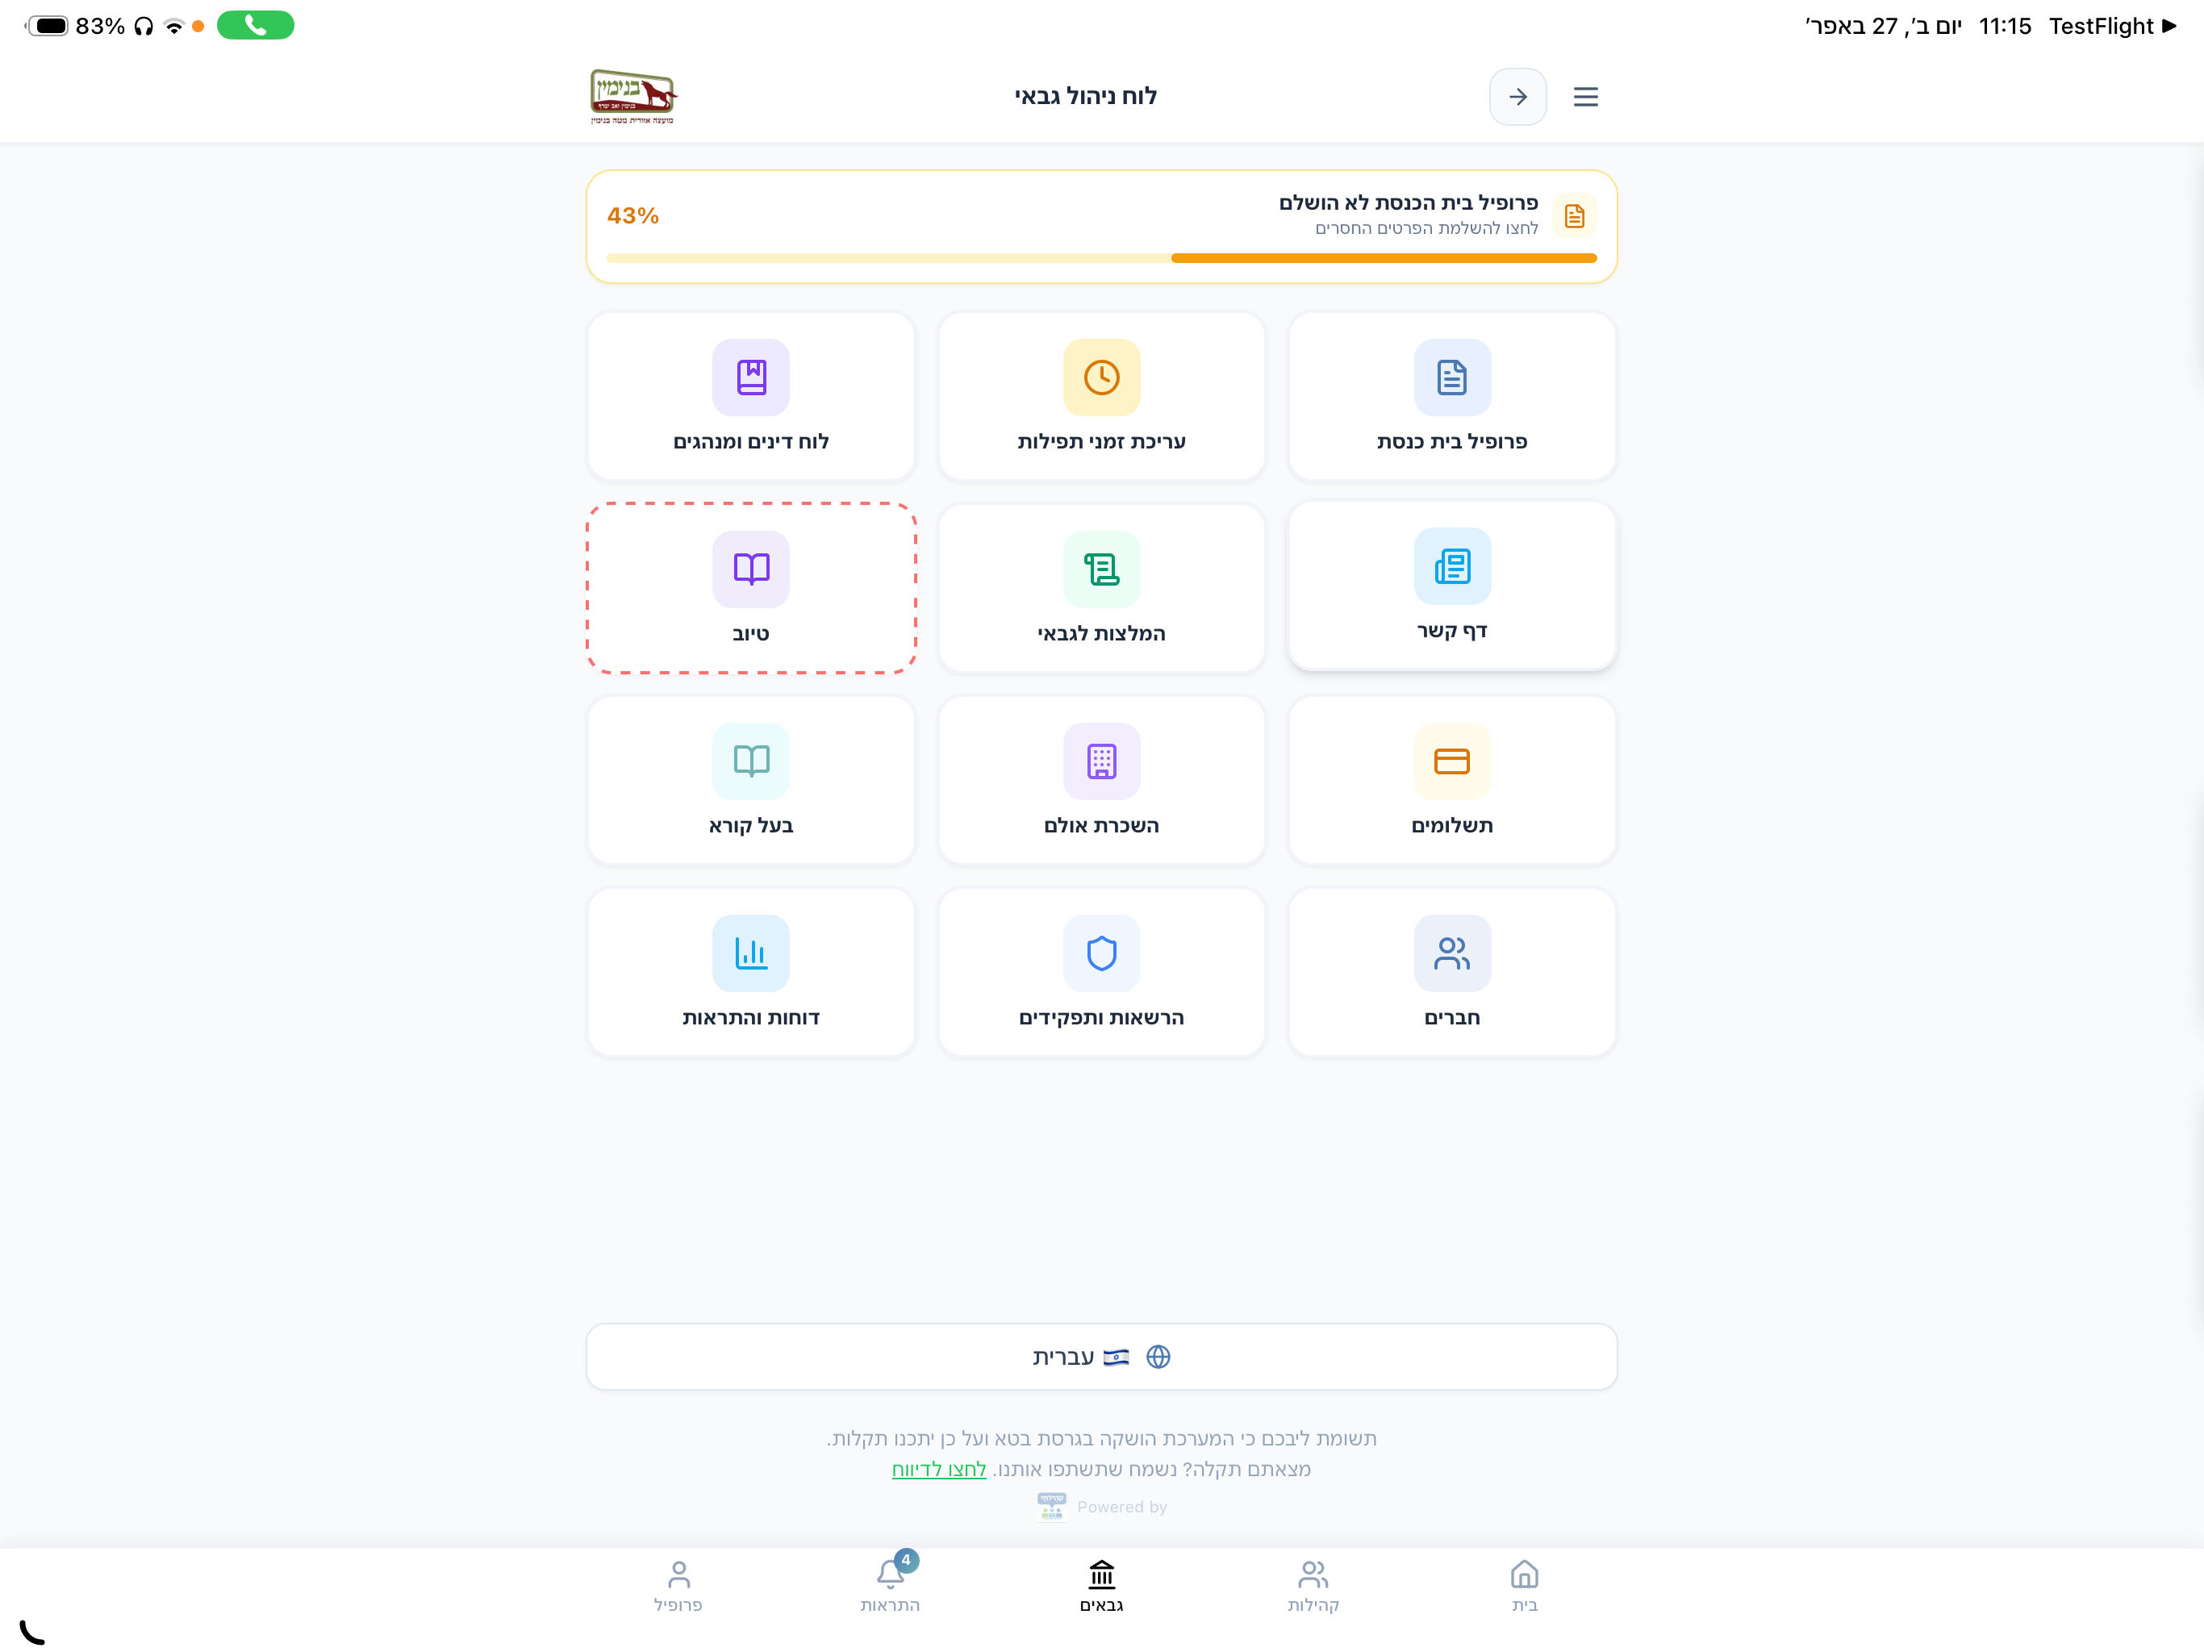Switch to the קהילה community tab
This screenshot has width=2204, height=1652.
coord(1313,1586)
